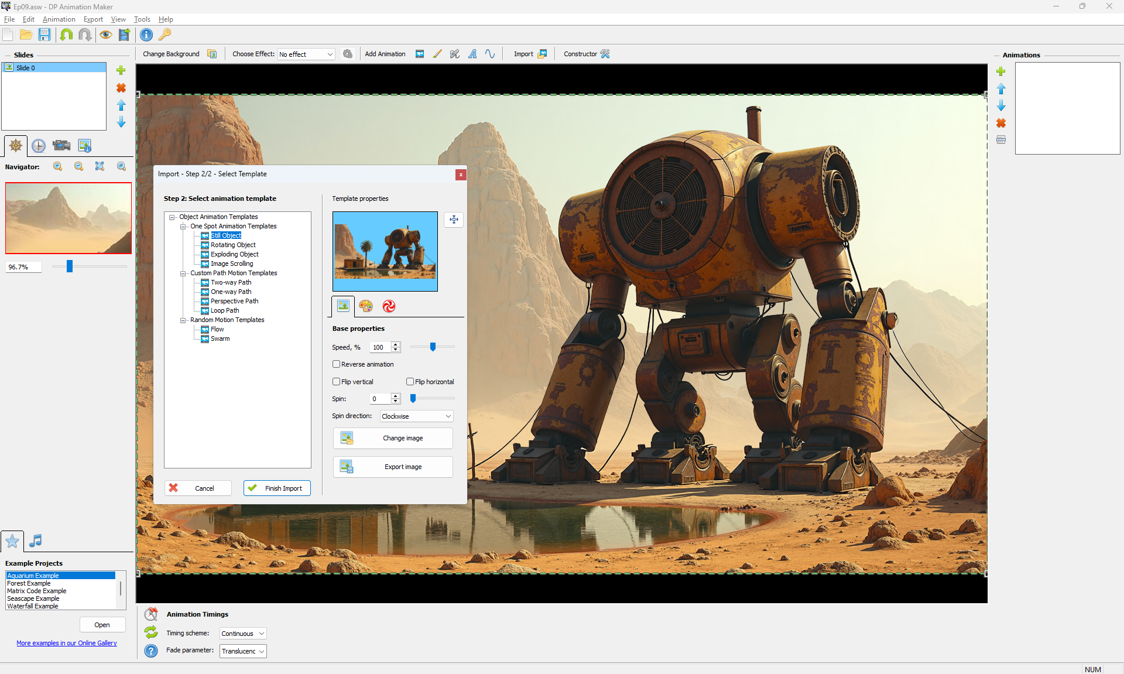
Task: Open the music note tab icon
Action: tap(36, 540)
